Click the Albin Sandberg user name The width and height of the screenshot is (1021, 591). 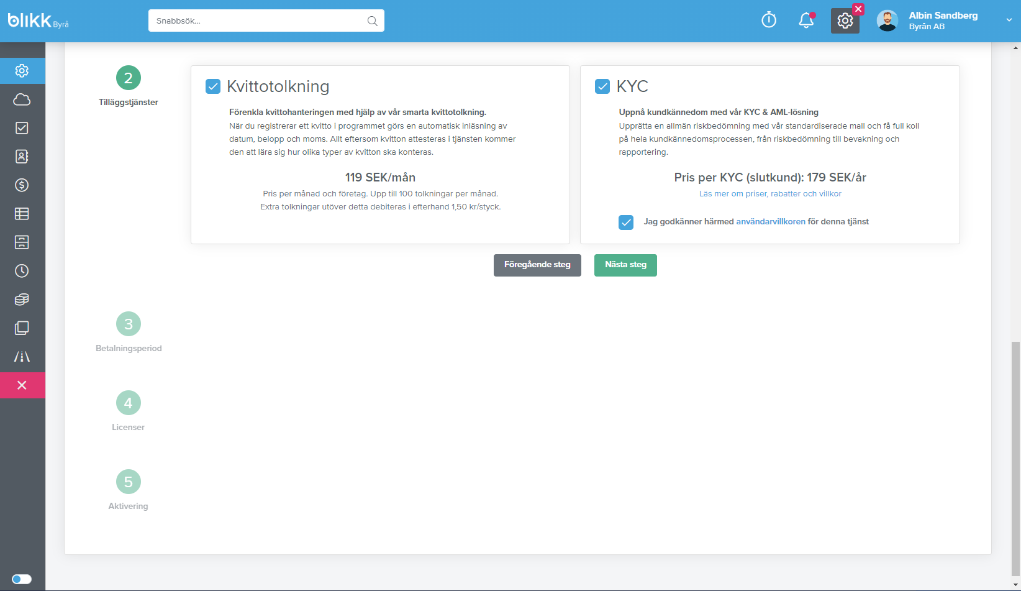(943, 16)
